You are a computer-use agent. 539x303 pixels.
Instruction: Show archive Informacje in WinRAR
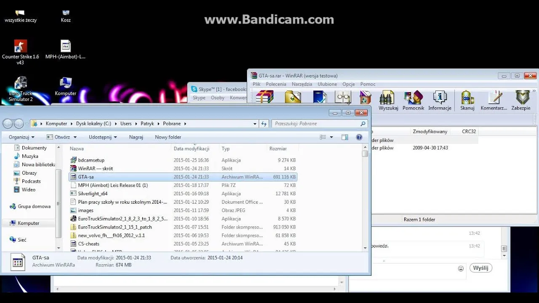coord(440,97)
